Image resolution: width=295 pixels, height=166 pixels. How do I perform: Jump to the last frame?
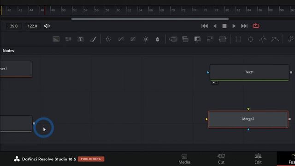click(244, 26)
